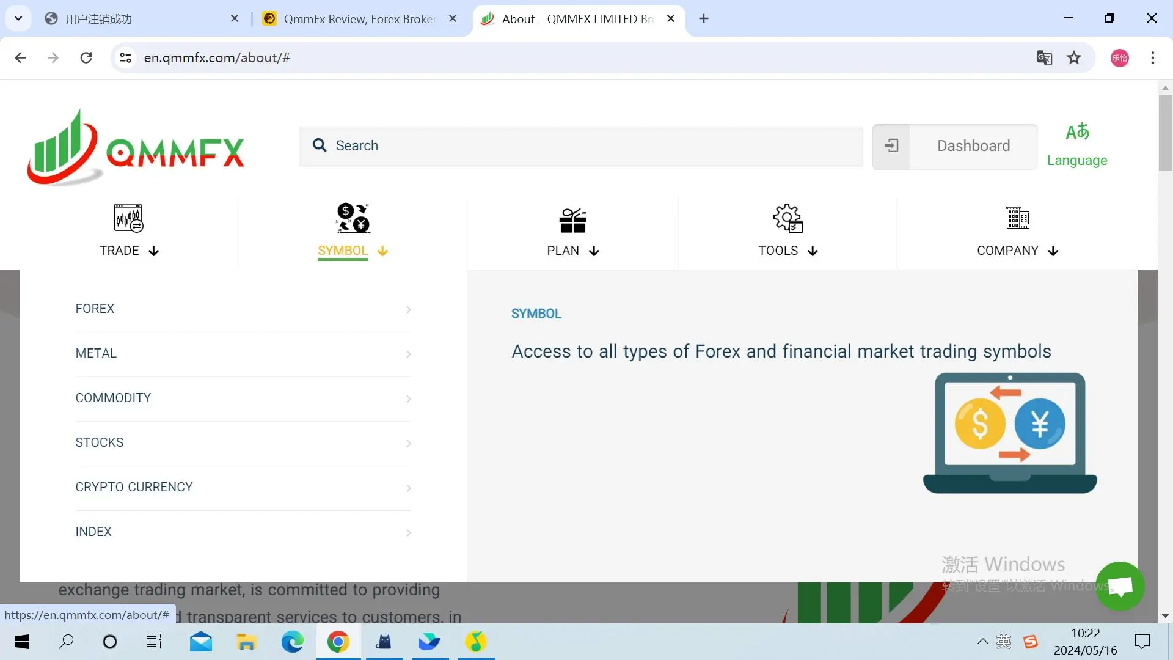Screen dimensions: 1173x660
Task: Click the COMPANY building icon
Action: [1018, 218]
